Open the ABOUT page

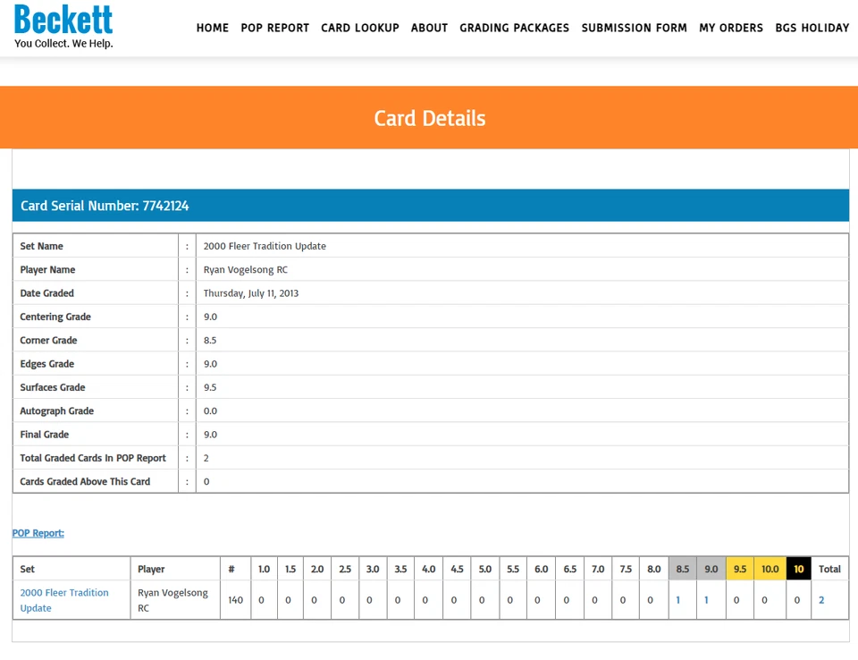pyautogui.click(x=430, y=28)
